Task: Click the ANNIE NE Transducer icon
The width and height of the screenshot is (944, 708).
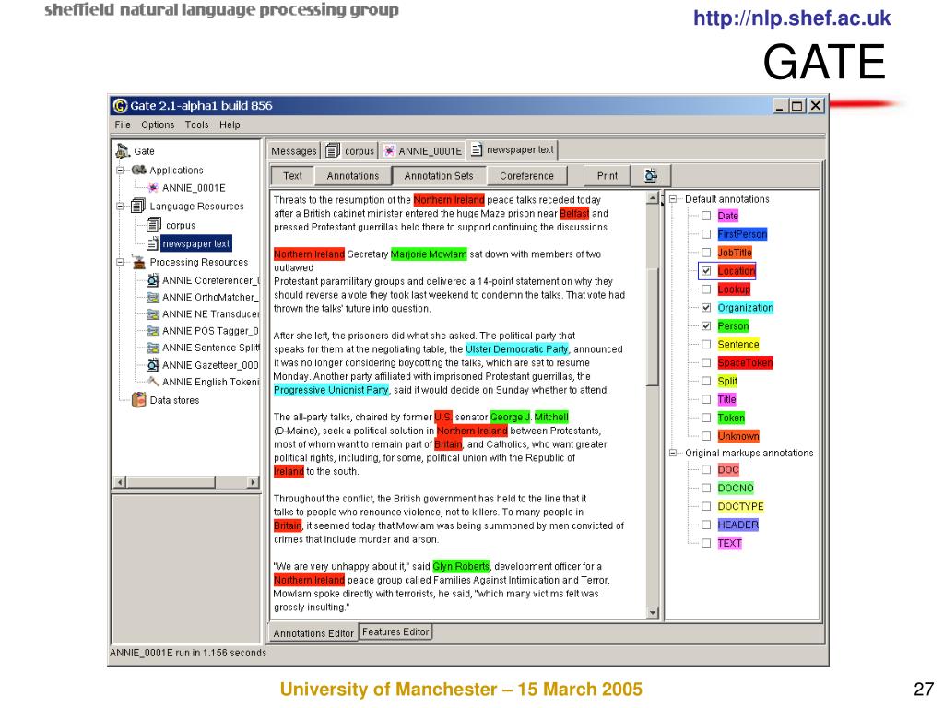Action: click(154, 314)
